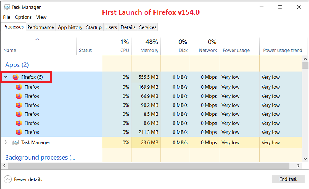This screenshot has height=189, width=309.
Task: Switch to the Performance tab
Action: [x=41, y=27]
